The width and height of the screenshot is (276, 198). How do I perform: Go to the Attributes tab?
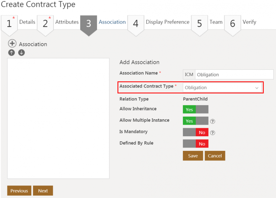(x=67, y=22)
